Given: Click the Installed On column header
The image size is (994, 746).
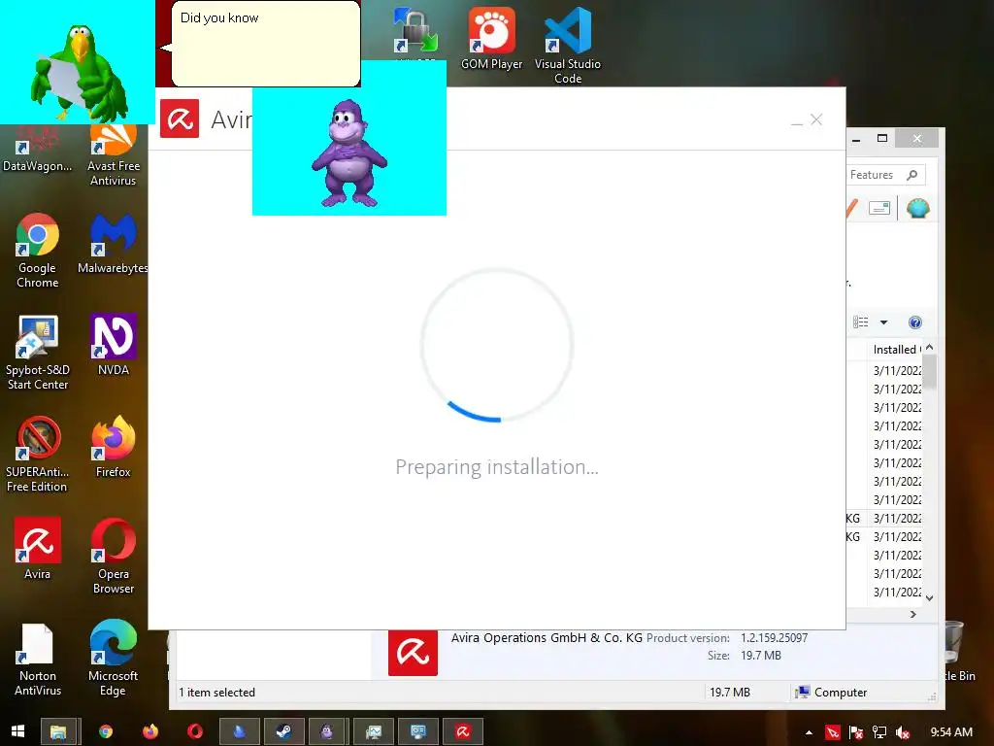Looking at the screenshot, I should [x=896, y=349].
